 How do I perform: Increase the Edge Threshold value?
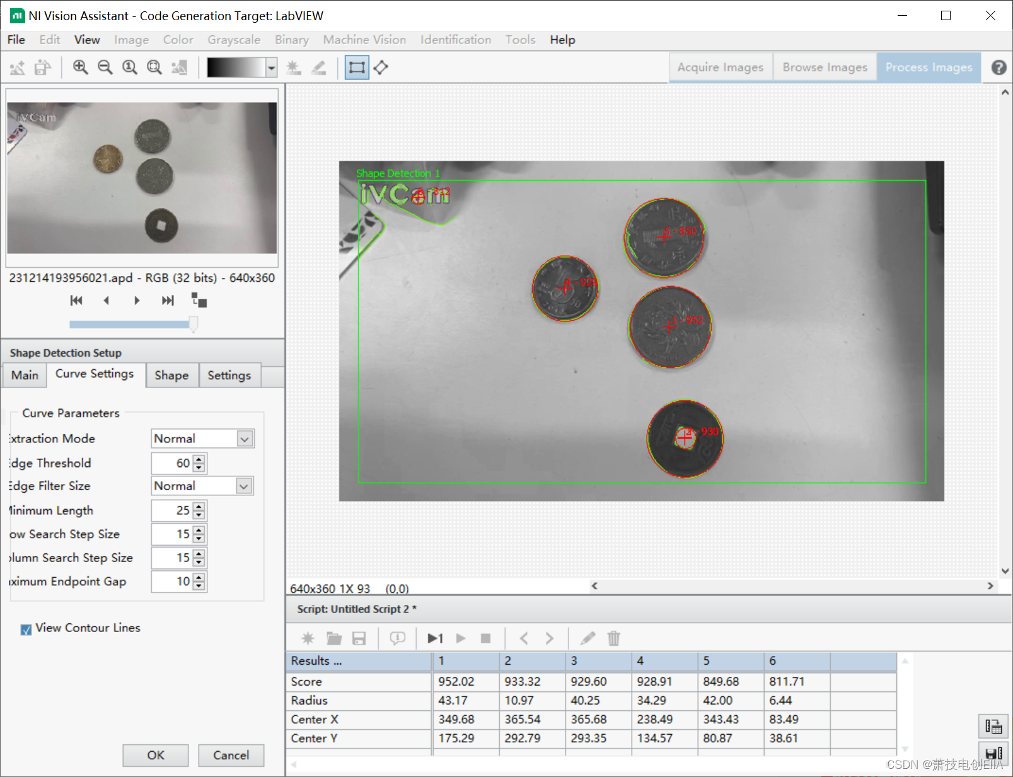pos(199,459)
